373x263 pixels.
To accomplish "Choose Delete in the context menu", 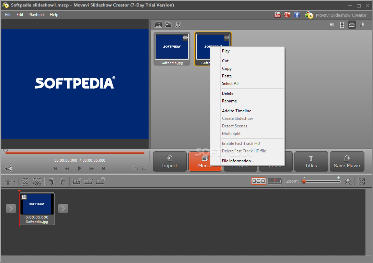I will [247, 93].
